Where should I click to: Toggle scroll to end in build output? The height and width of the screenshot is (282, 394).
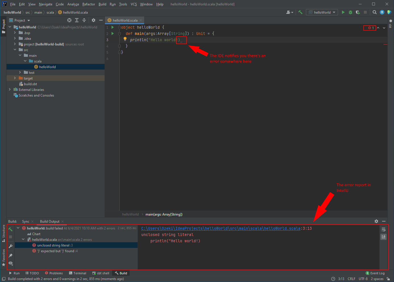[383, 237]
